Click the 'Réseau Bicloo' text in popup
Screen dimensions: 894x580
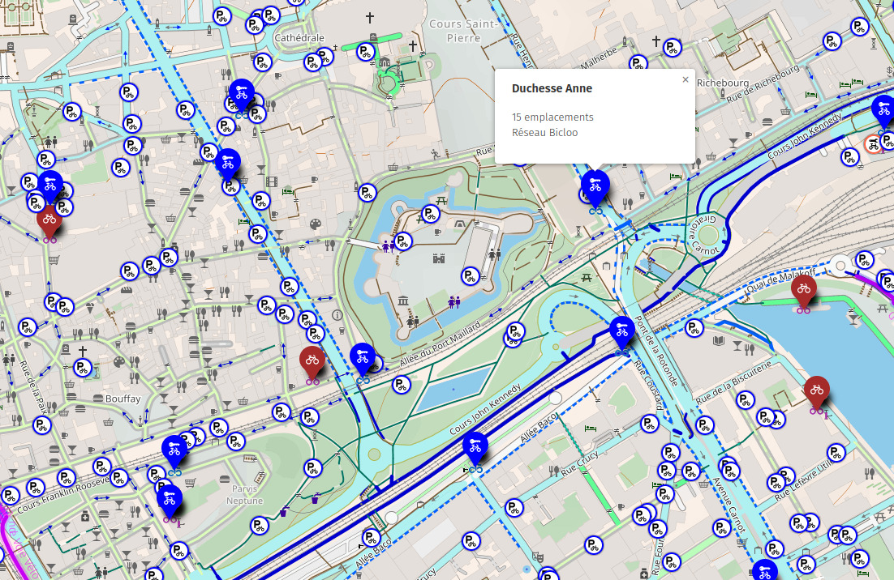click(x=544, y=132)
